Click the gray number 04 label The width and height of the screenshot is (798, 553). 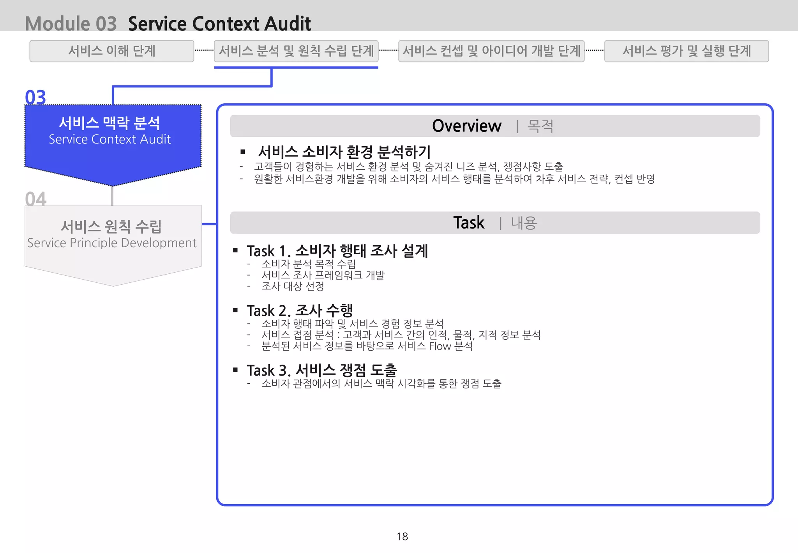click(x=35, y=199)
